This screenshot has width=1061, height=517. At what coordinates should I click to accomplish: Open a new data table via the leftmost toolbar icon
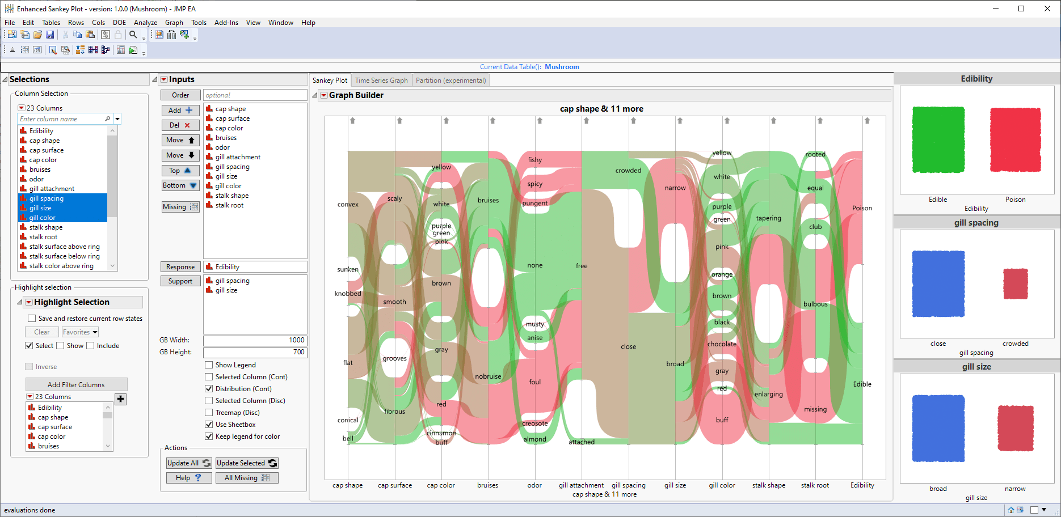tap(11, 34)
